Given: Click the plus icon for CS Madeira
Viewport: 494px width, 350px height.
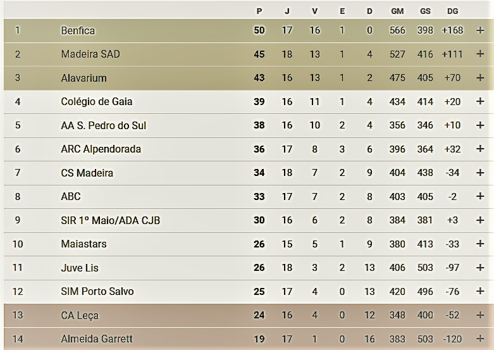Looking at the screenshot, I should 480,173.
